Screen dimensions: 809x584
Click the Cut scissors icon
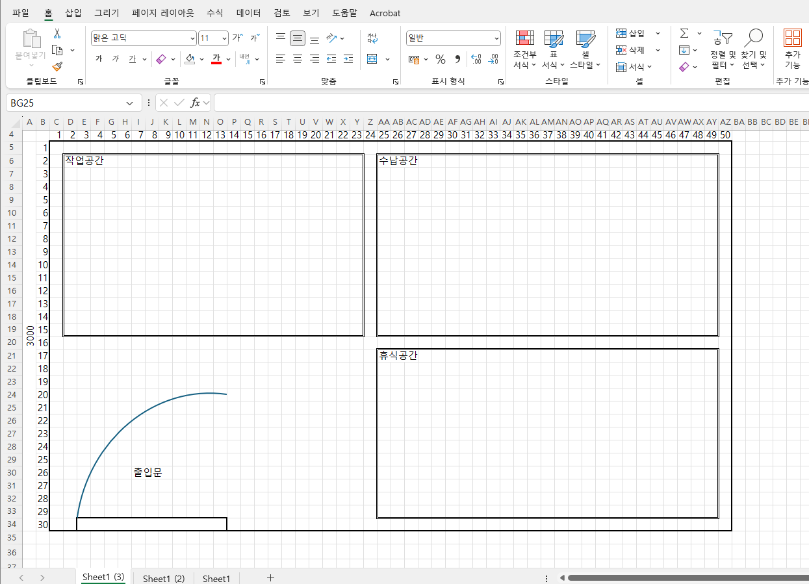pyautogui.click(x=57, y=34)
